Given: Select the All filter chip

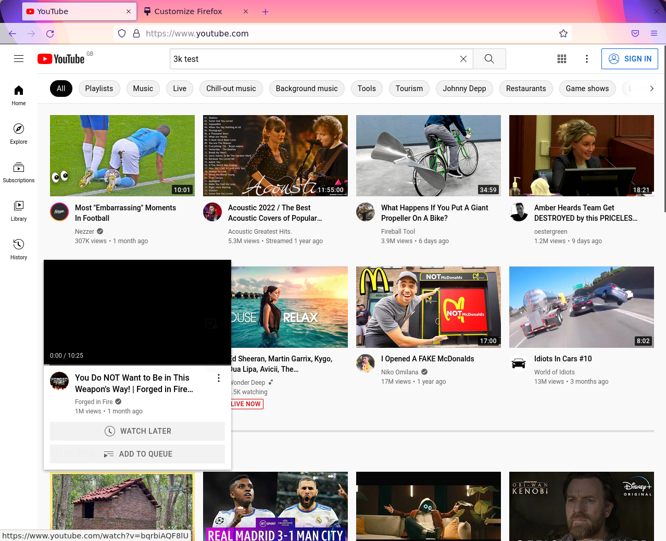Looking at the screenshot, I should 61,89.
